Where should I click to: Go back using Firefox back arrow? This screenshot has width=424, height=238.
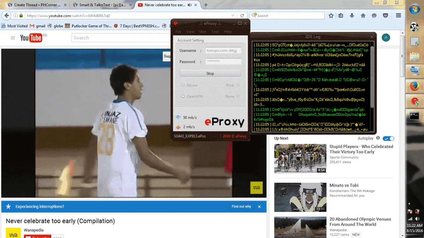tap(6, 16)
